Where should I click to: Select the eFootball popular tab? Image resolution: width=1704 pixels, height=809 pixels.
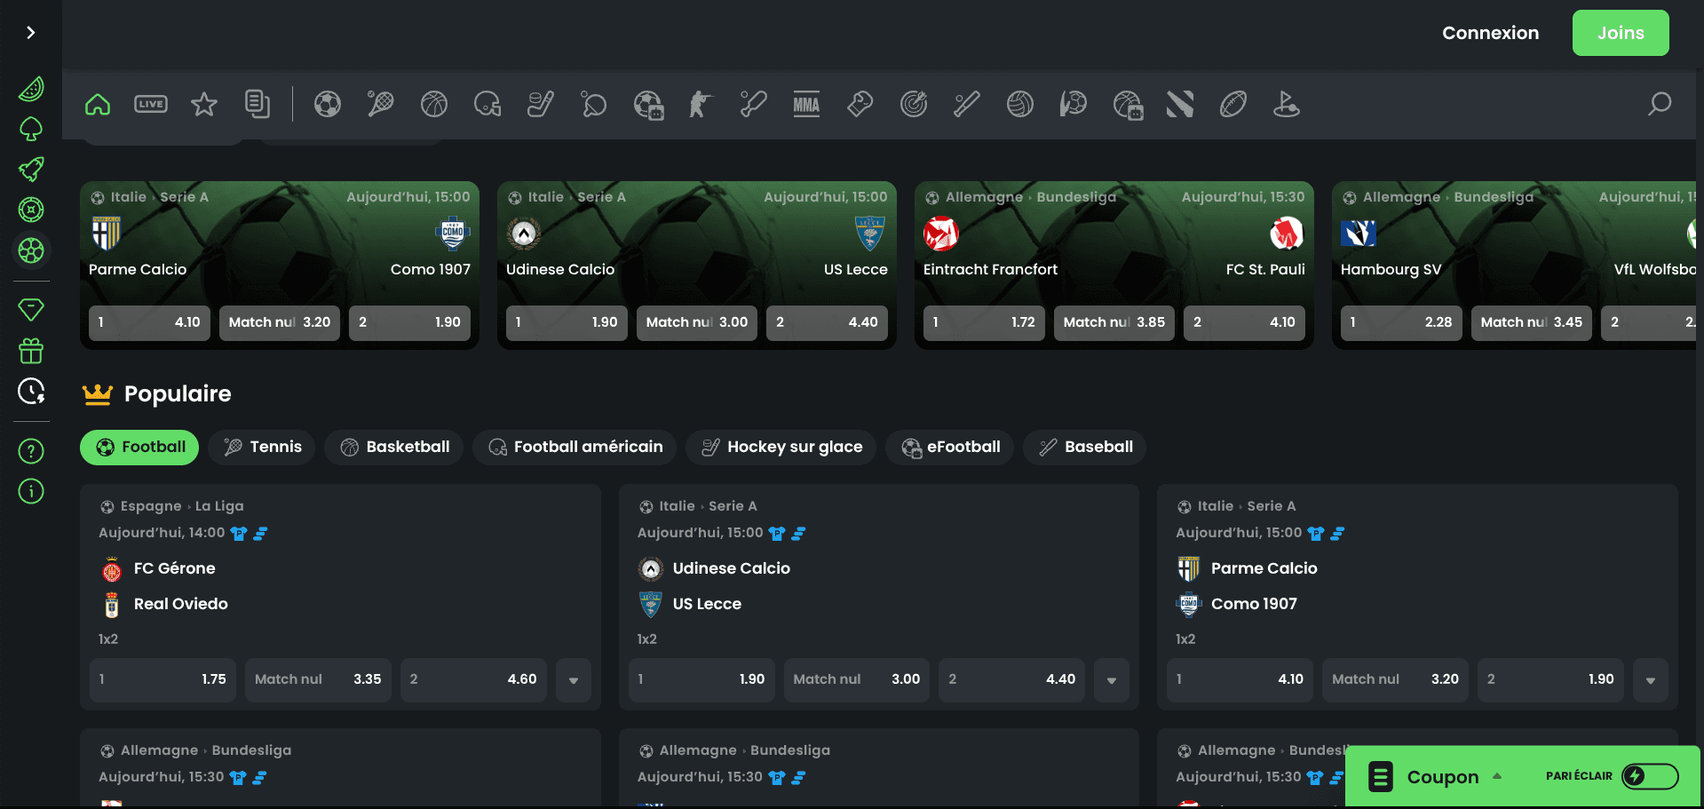point(950,447)
